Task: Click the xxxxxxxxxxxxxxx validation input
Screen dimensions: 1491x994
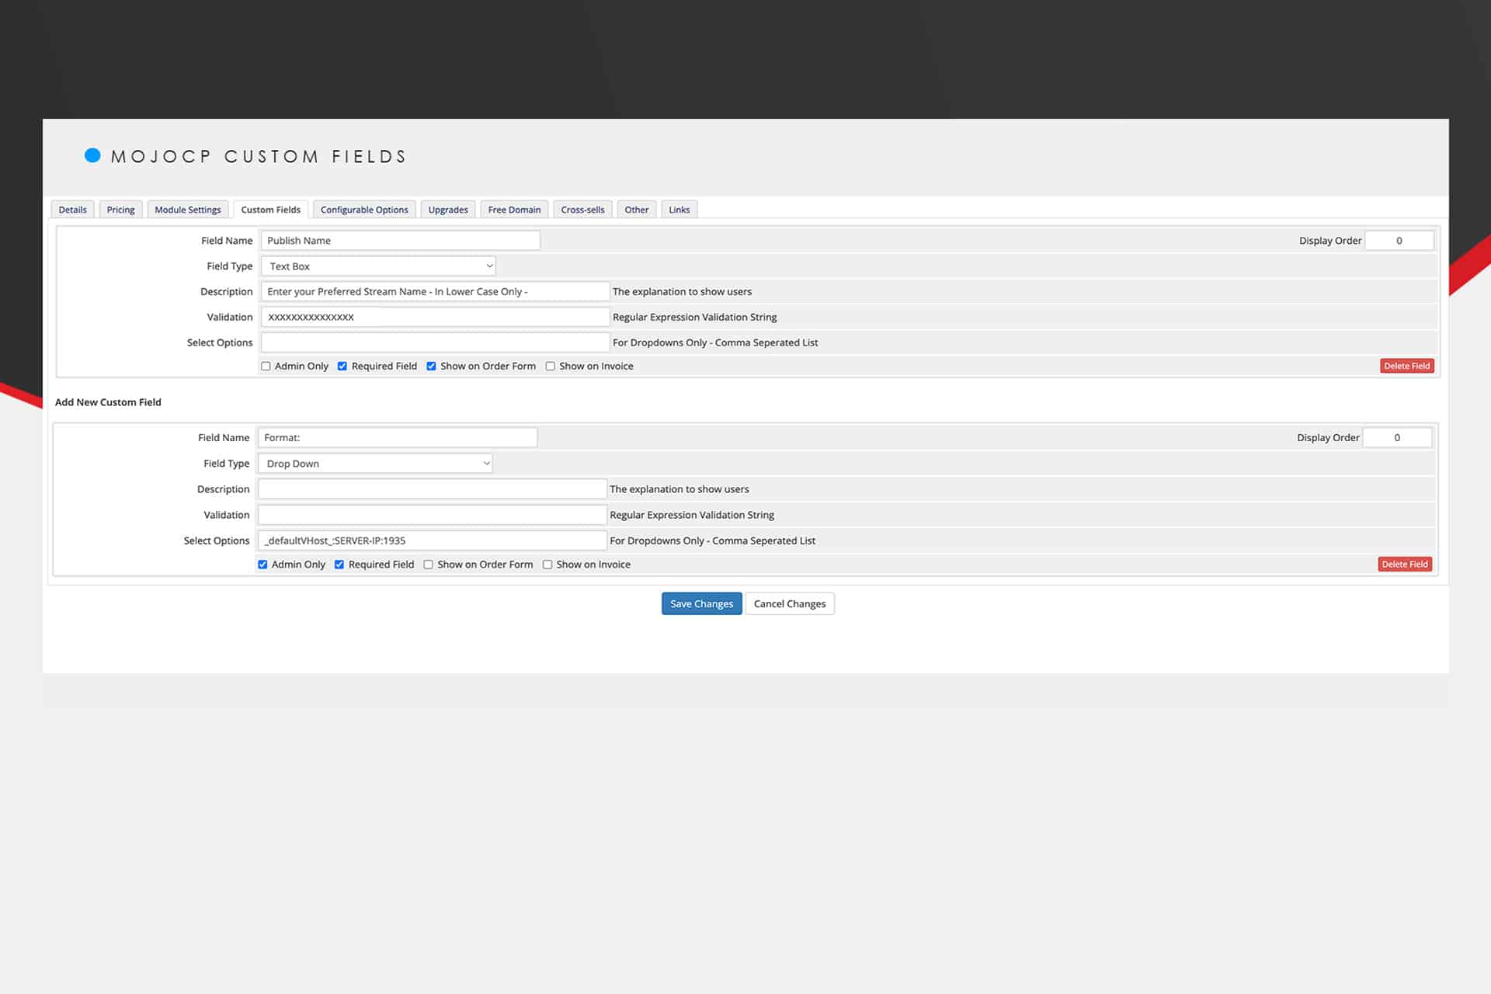Action: pos(435,317)
